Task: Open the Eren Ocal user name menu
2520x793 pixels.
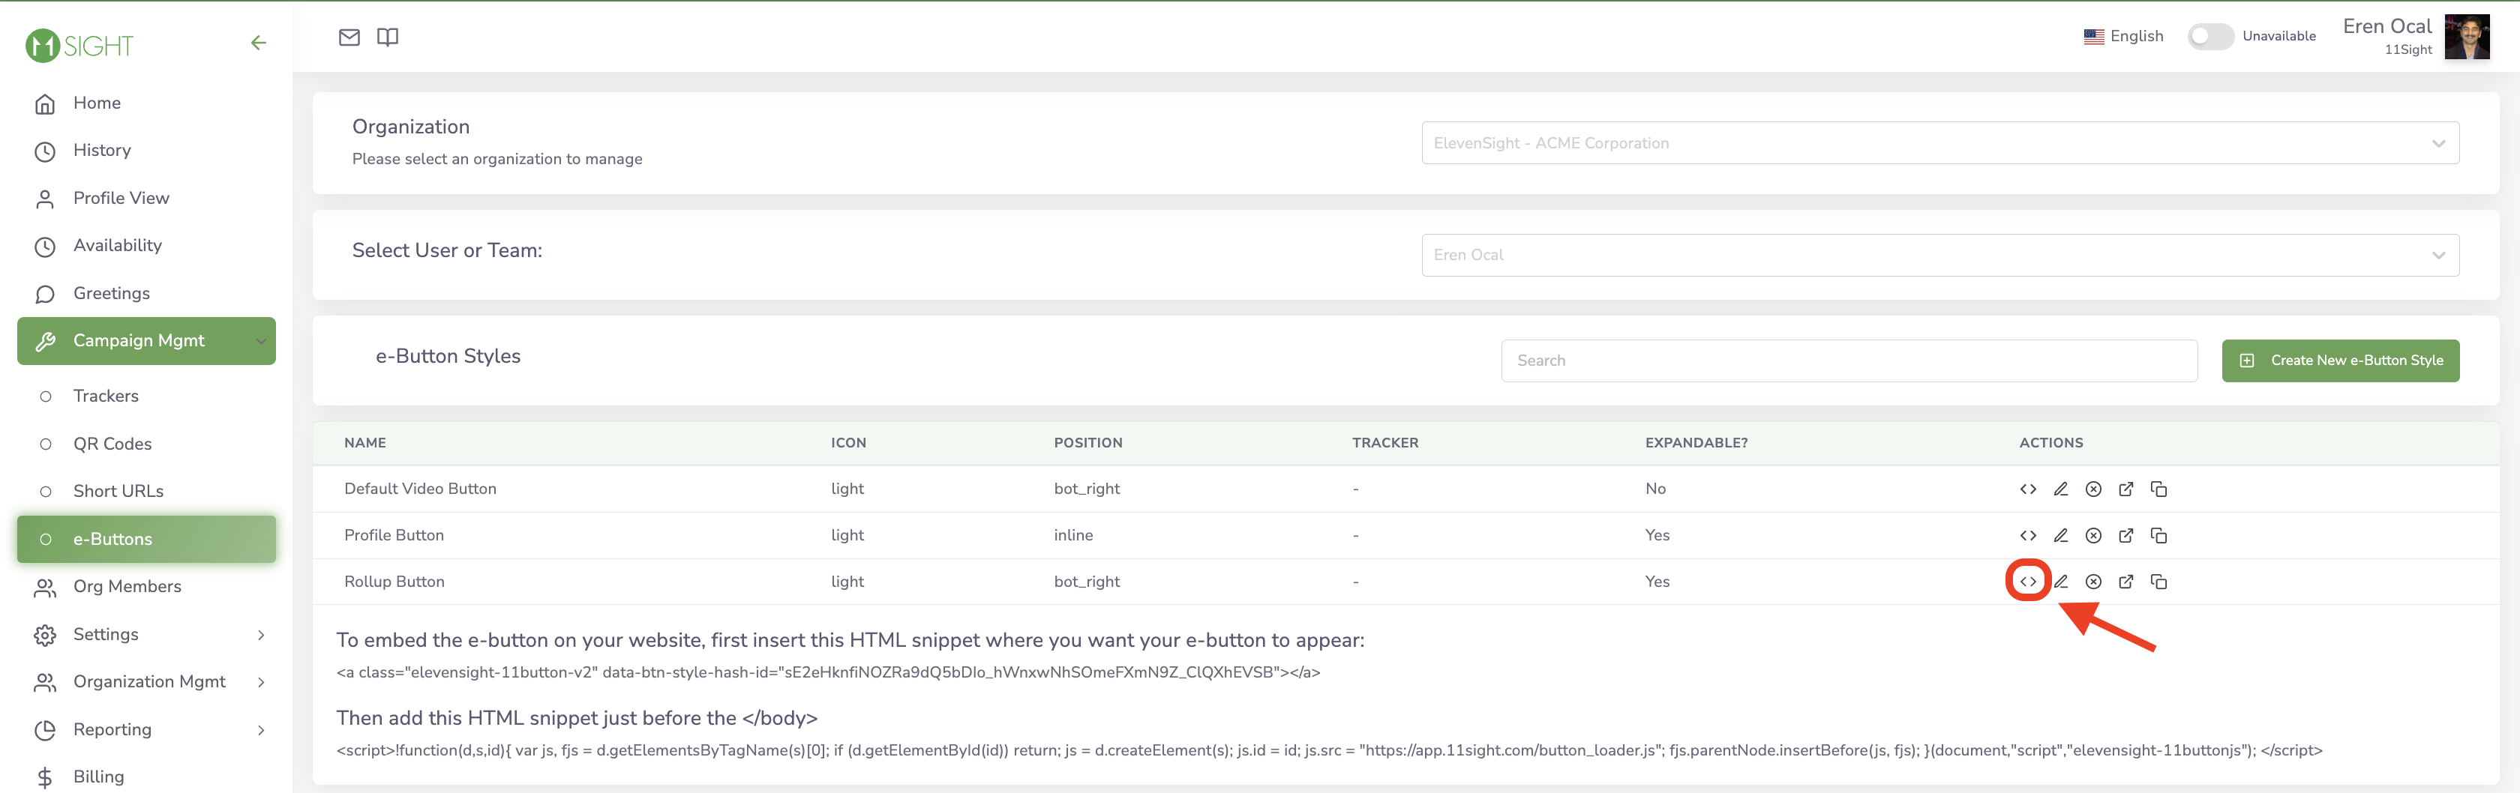Action: tap(2387, 26)
